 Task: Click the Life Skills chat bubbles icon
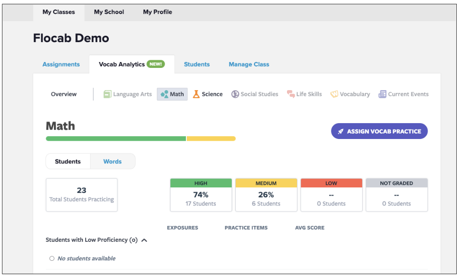(x=291, y=94)
